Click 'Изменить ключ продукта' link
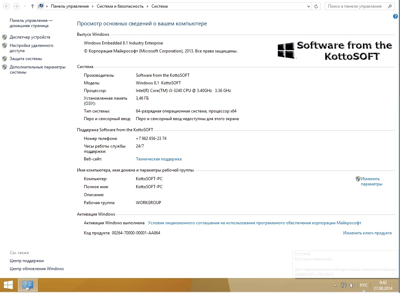 tap(367, 233)
